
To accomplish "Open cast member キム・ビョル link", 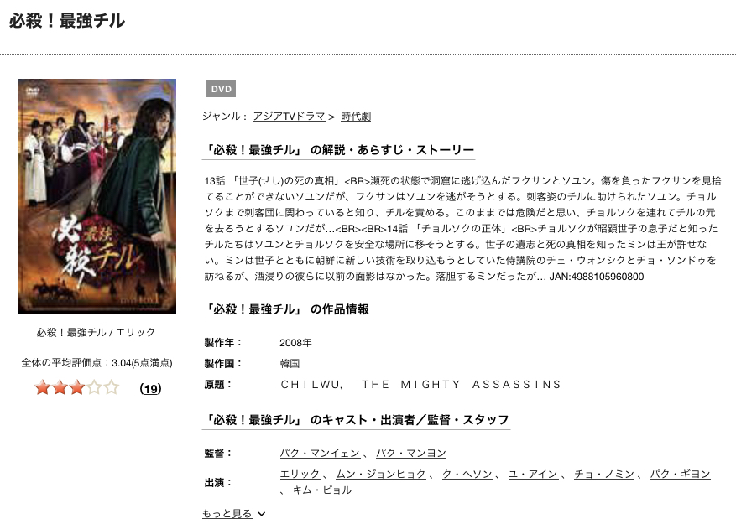I will coord(322,490).
